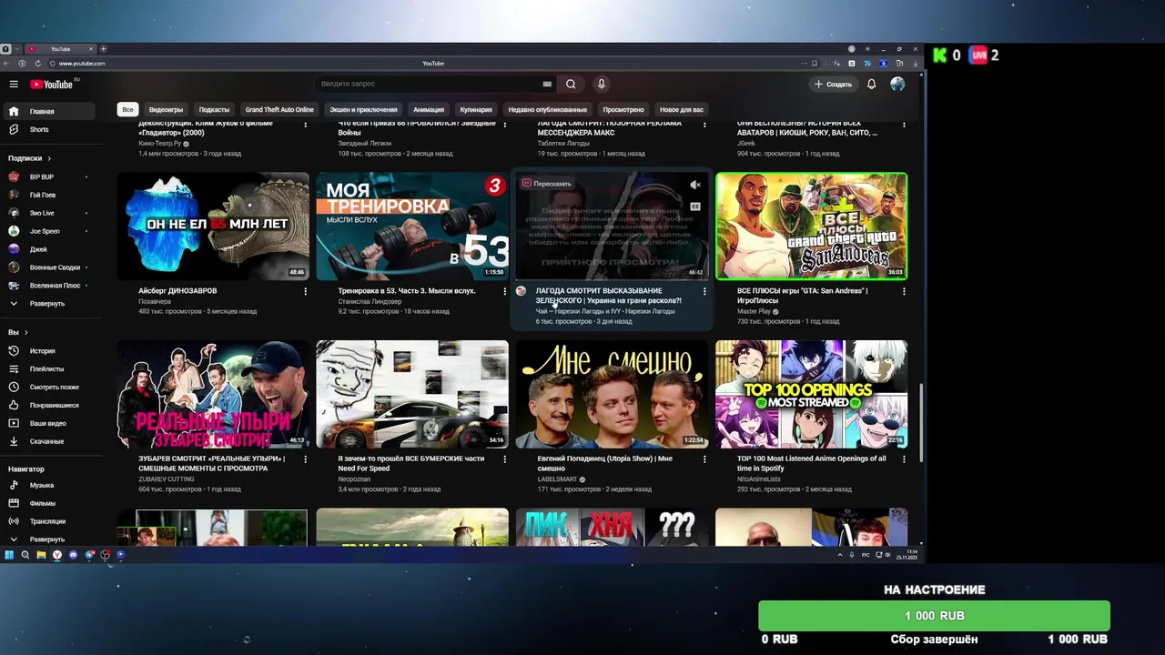This screenshot has width=1165, height=655.
Task: Open Фильмы in the Навигатор section
Action: [x=47, y=503]
